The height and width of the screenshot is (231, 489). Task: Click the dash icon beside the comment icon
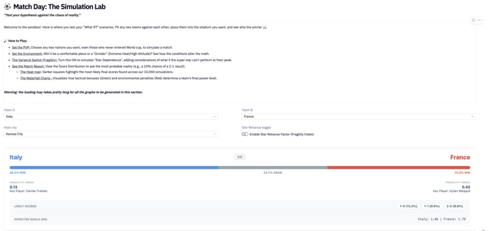(479, 20)
